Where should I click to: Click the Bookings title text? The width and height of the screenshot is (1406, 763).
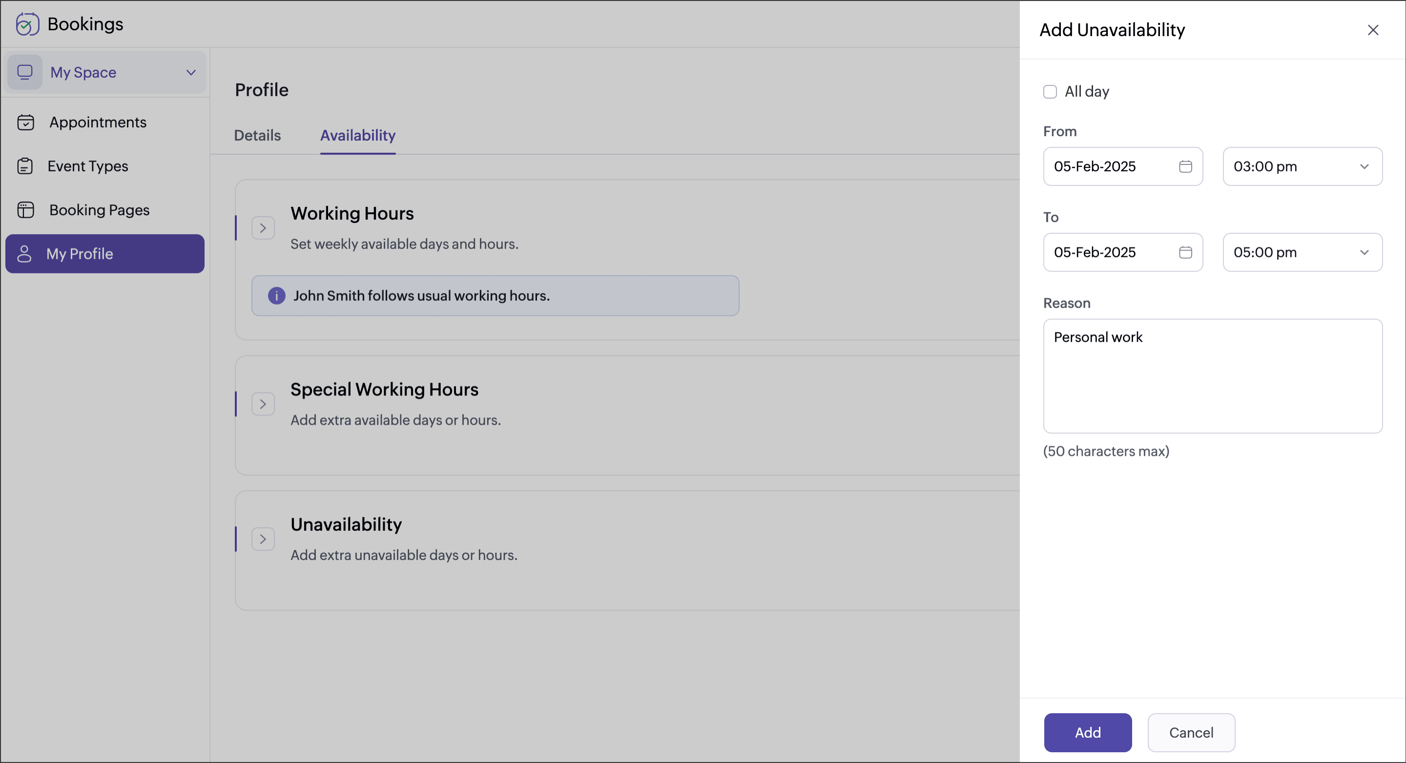coord(86,24)
